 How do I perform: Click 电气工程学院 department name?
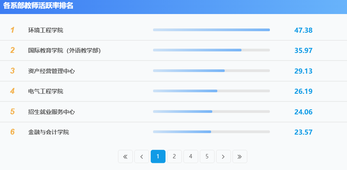[46, 91]
